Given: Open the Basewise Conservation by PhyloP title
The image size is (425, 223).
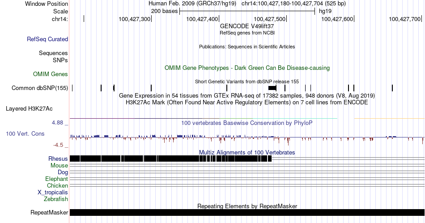Looking at the screenshot, I should point(247,123).
